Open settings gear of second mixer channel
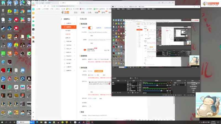The height and width of the screenshot is (124, 221). (170, 91)
